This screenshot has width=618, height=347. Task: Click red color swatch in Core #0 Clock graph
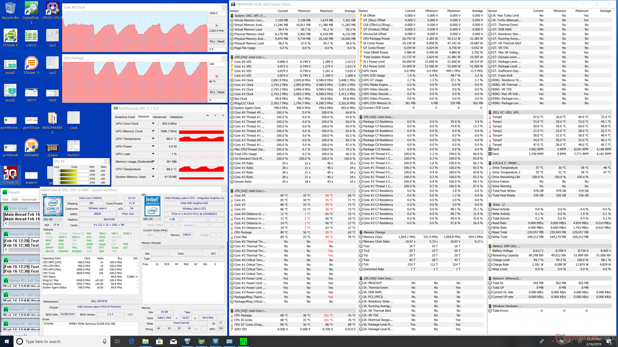point(217,25)
